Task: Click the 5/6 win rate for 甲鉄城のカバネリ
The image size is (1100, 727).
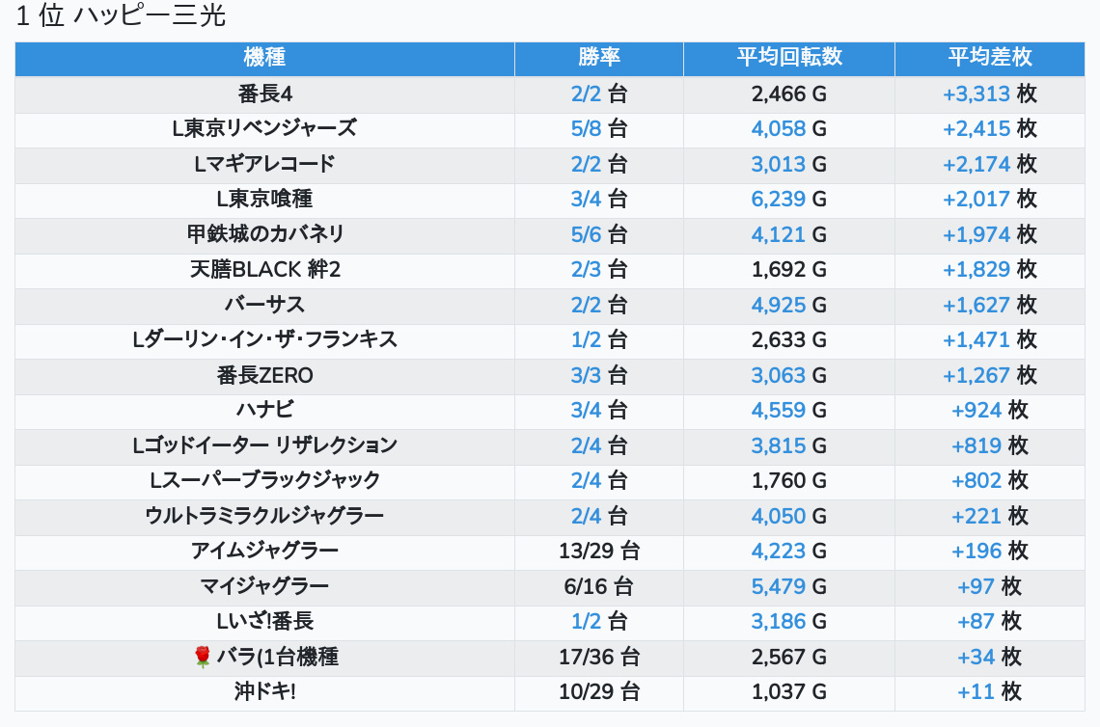Action: pos(586,235)
